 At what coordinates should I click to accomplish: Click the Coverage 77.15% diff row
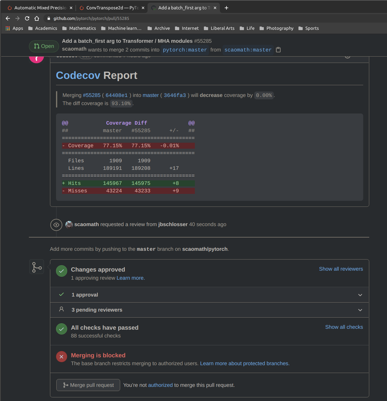(x=128, y=146)
